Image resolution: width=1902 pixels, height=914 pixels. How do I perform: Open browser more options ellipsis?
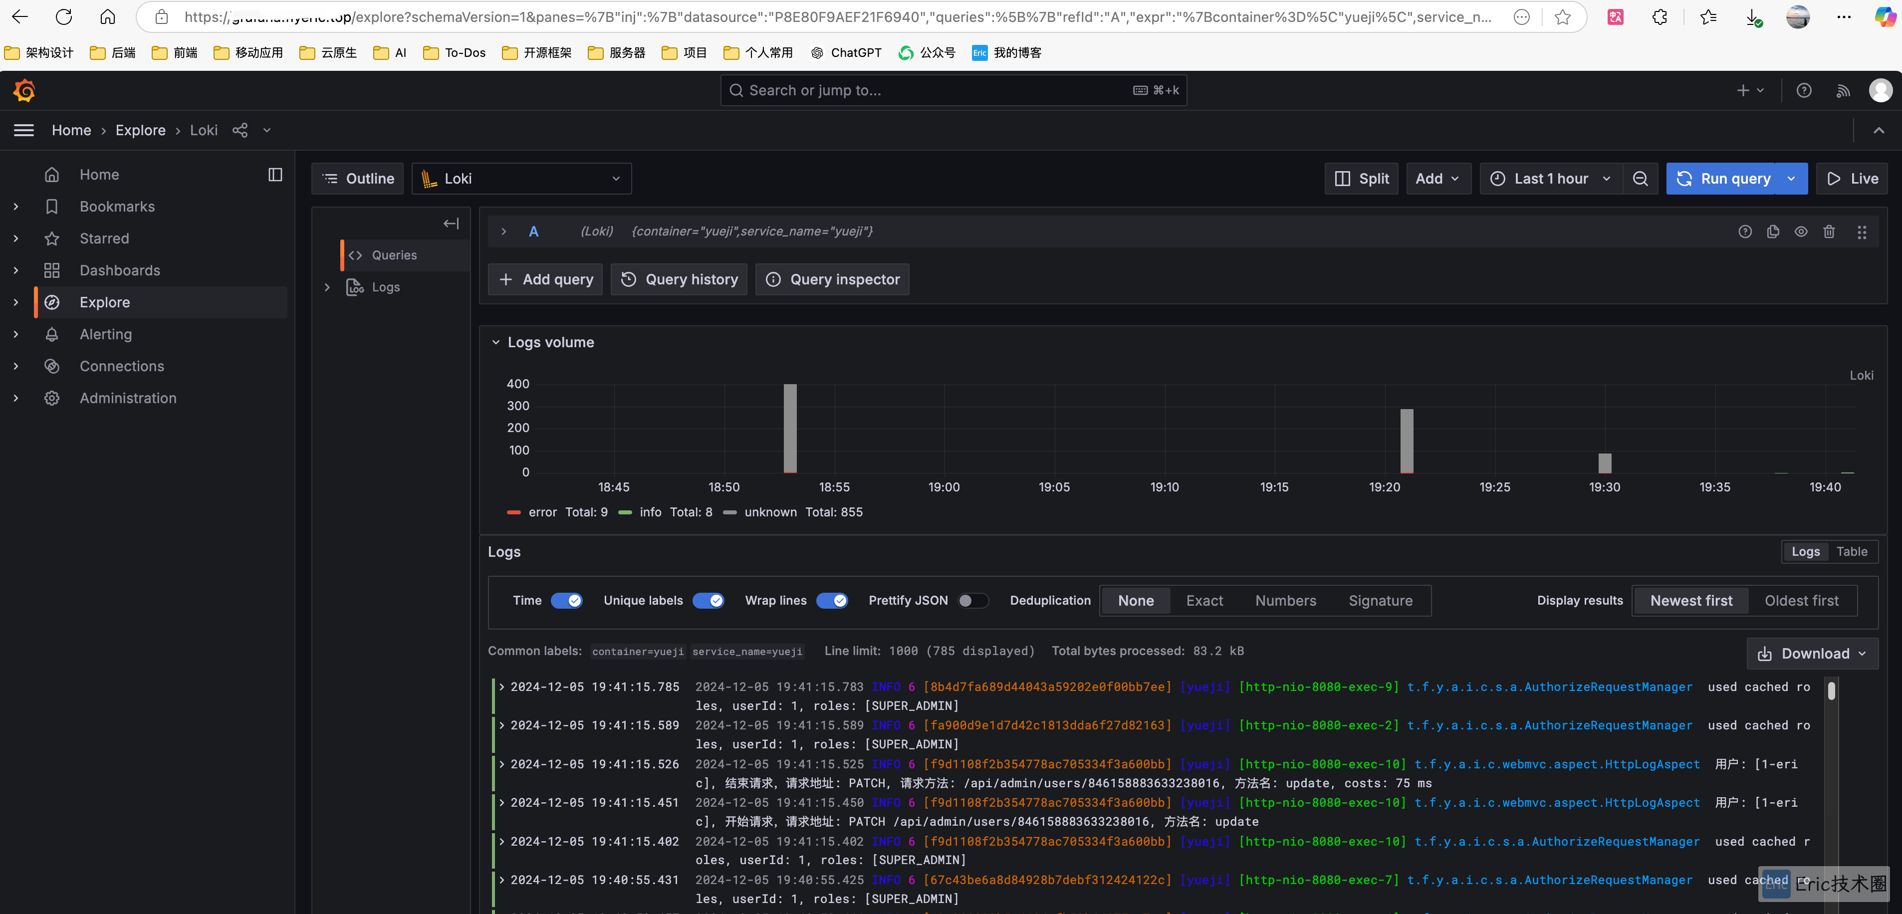pos(1844,17)
